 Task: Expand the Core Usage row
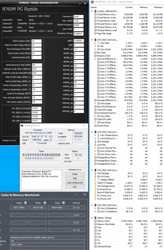pos(95,103)
